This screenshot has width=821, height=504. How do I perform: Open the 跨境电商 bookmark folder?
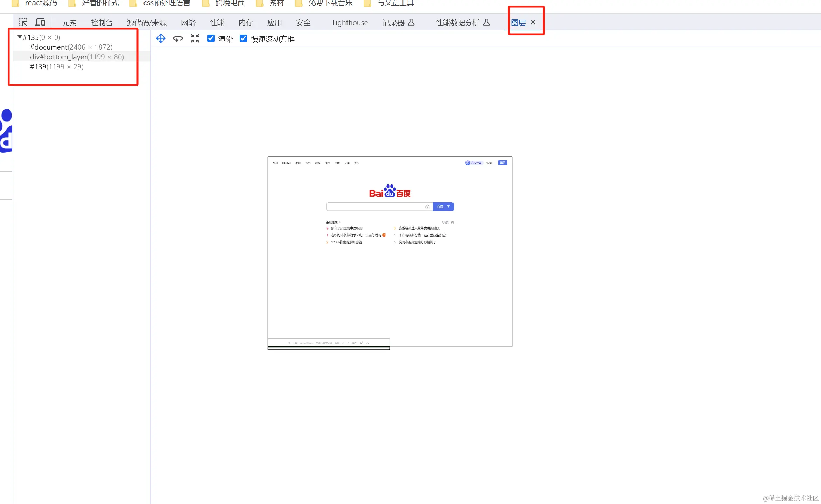click(230, 3)
